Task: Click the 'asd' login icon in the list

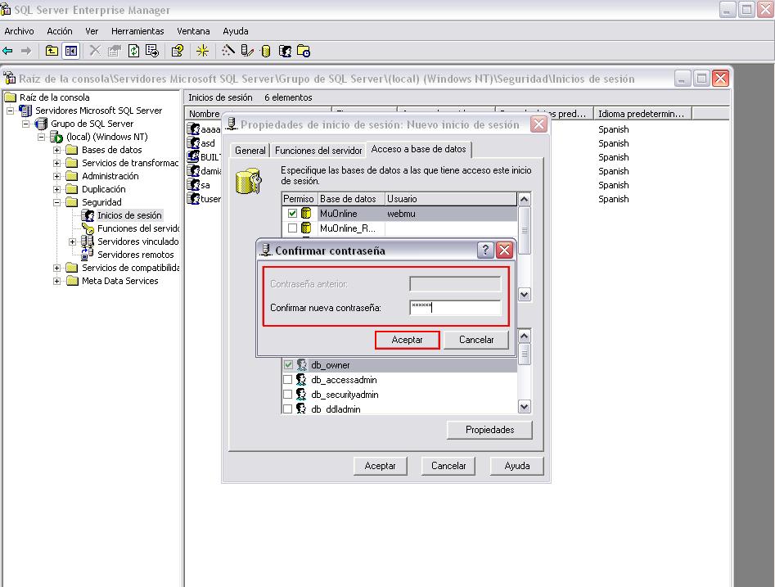Action: tap(193, 143)
